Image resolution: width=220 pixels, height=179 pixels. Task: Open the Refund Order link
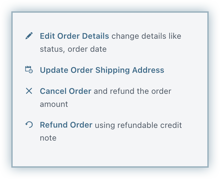[66, 125]
